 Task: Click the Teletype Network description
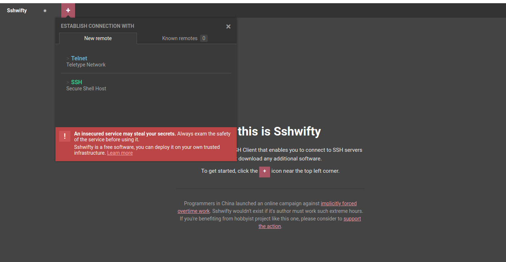pos(86,65)
